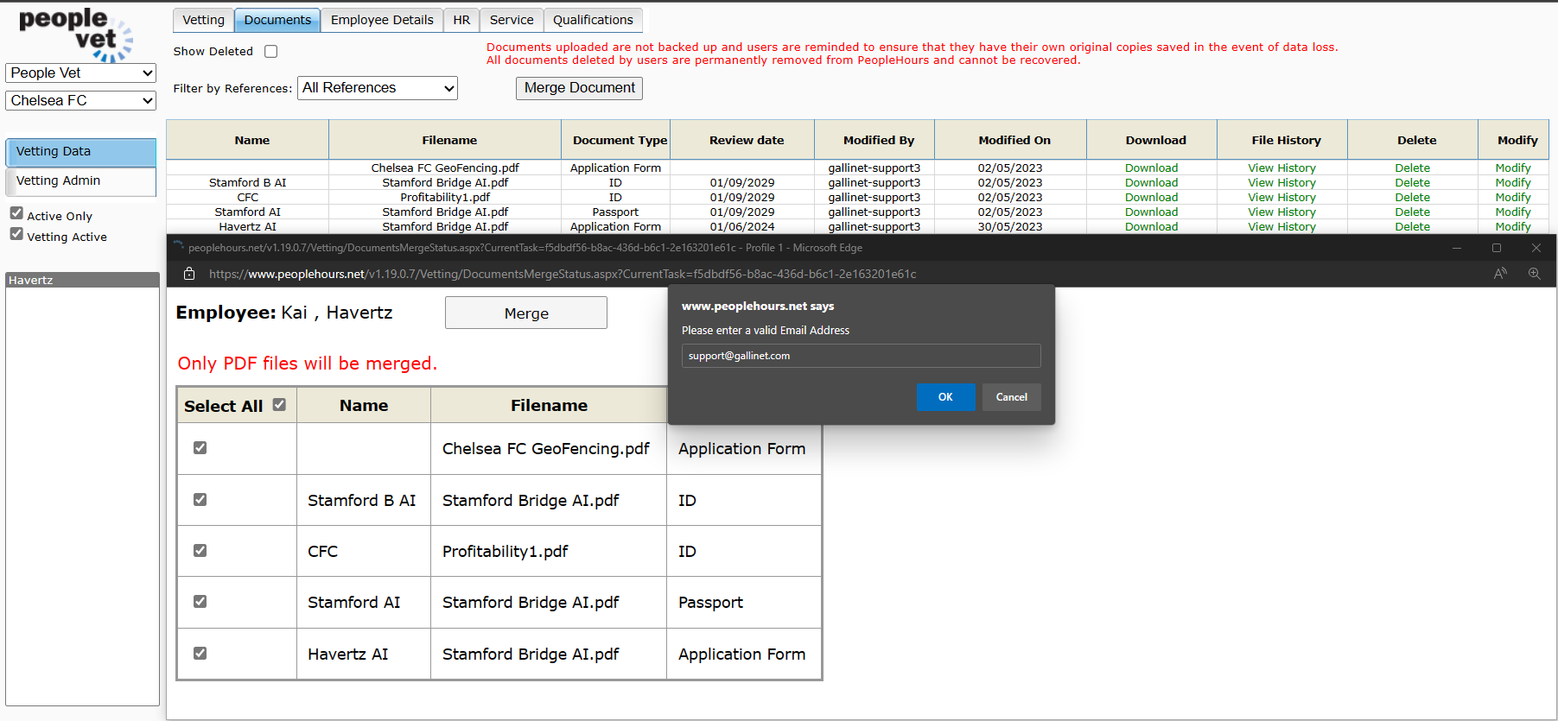Open the People Vet dropdown

[81, 73]
